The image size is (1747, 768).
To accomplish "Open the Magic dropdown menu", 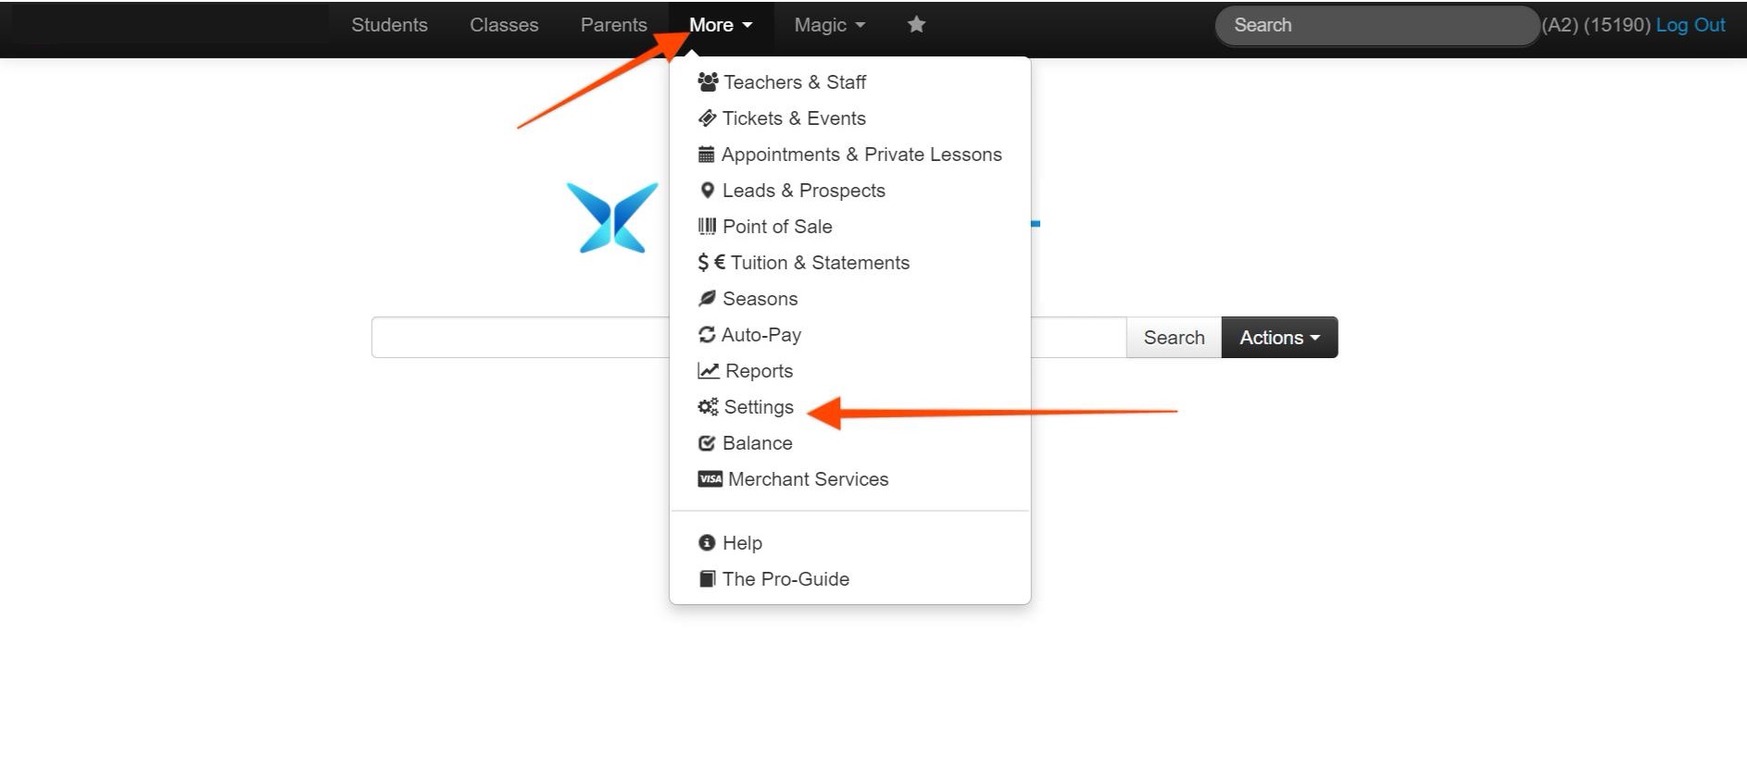I will pyautogui.click(x=829, y=25).
